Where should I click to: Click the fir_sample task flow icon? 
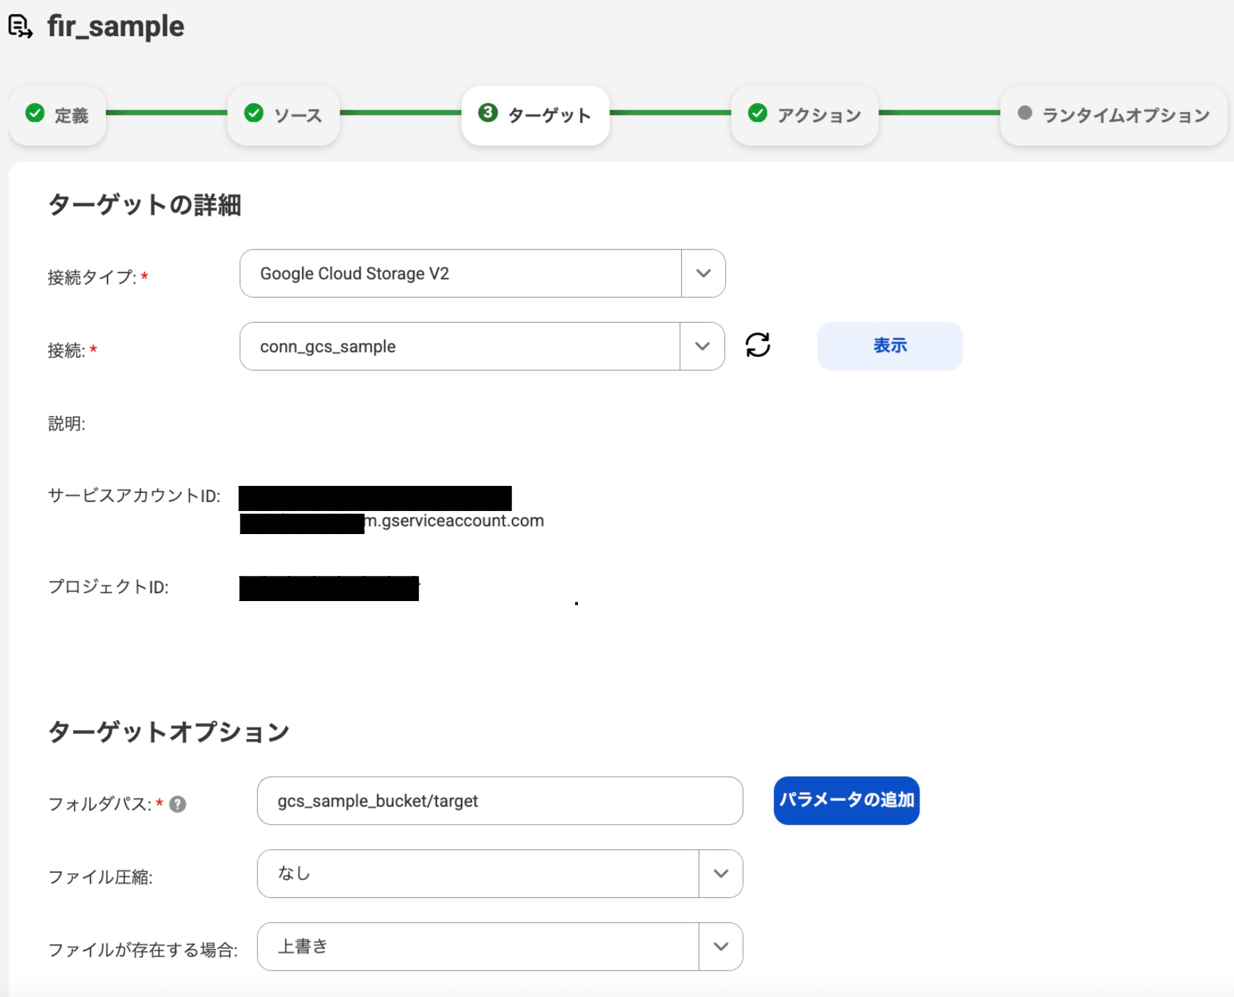point(21,26)
